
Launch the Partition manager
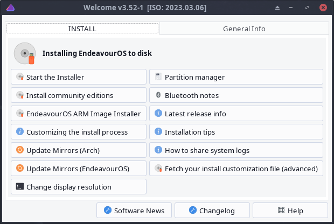(x=236, y=77)
